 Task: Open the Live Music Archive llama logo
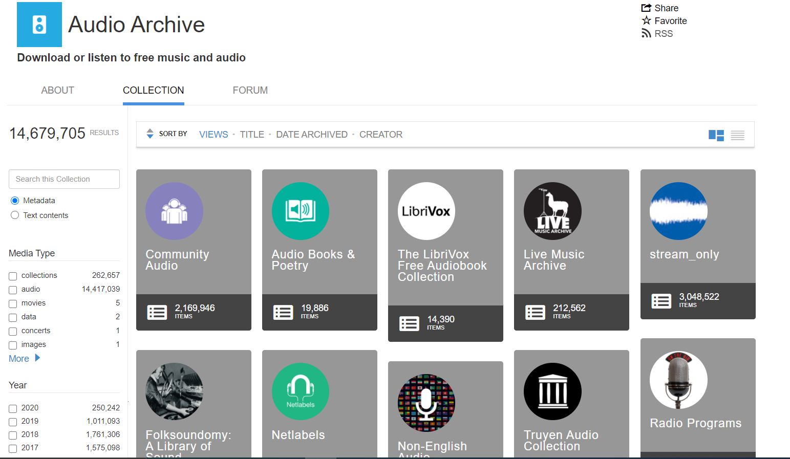tap(552, 211)
